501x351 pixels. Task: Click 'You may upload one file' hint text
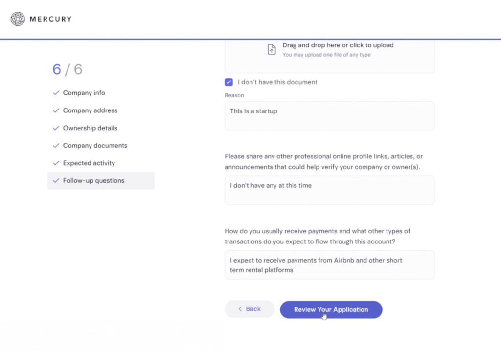pyautogui.click(x=326, y=55)
